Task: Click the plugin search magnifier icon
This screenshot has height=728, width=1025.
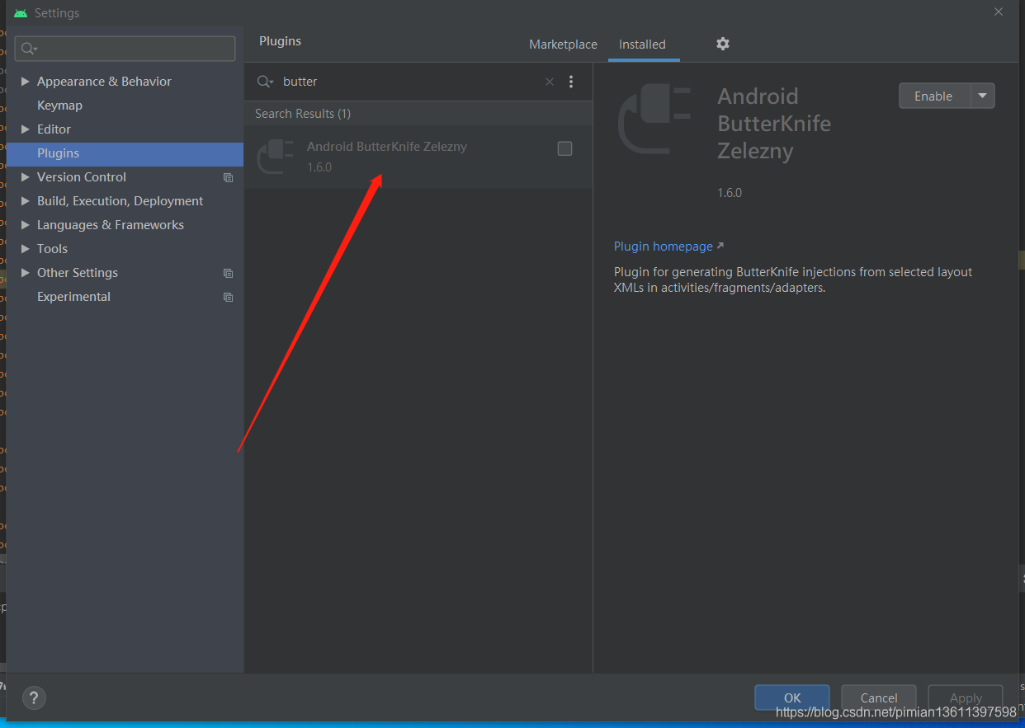Action: 265,82
